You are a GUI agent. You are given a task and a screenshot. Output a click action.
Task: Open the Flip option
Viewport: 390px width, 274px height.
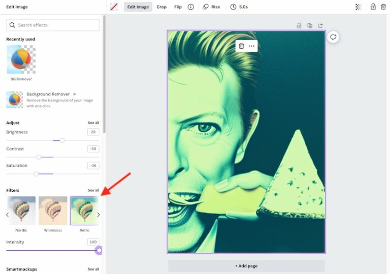pos(178,7)
